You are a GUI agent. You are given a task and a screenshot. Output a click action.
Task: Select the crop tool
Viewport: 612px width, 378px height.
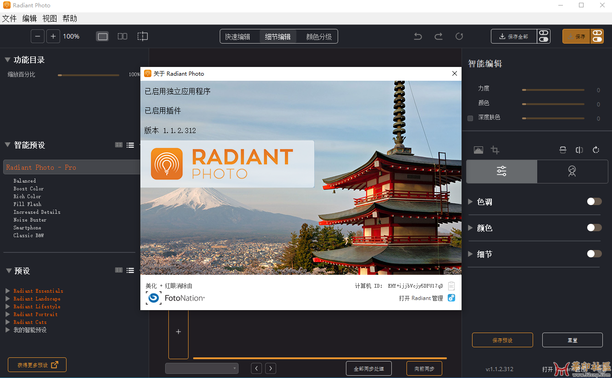click(x=495, y=150)
